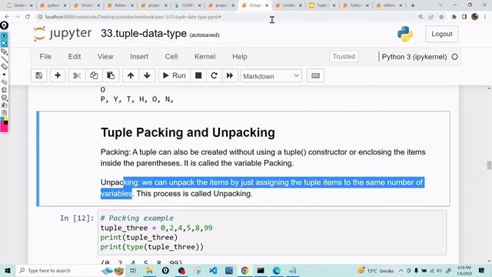Open the Insert menu

pos(139,56)
